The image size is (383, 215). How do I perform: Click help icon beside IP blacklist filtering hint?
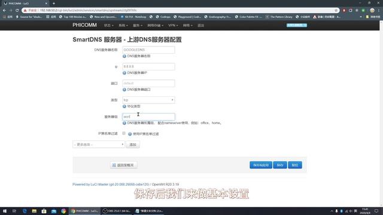click(x=130, y=134)
